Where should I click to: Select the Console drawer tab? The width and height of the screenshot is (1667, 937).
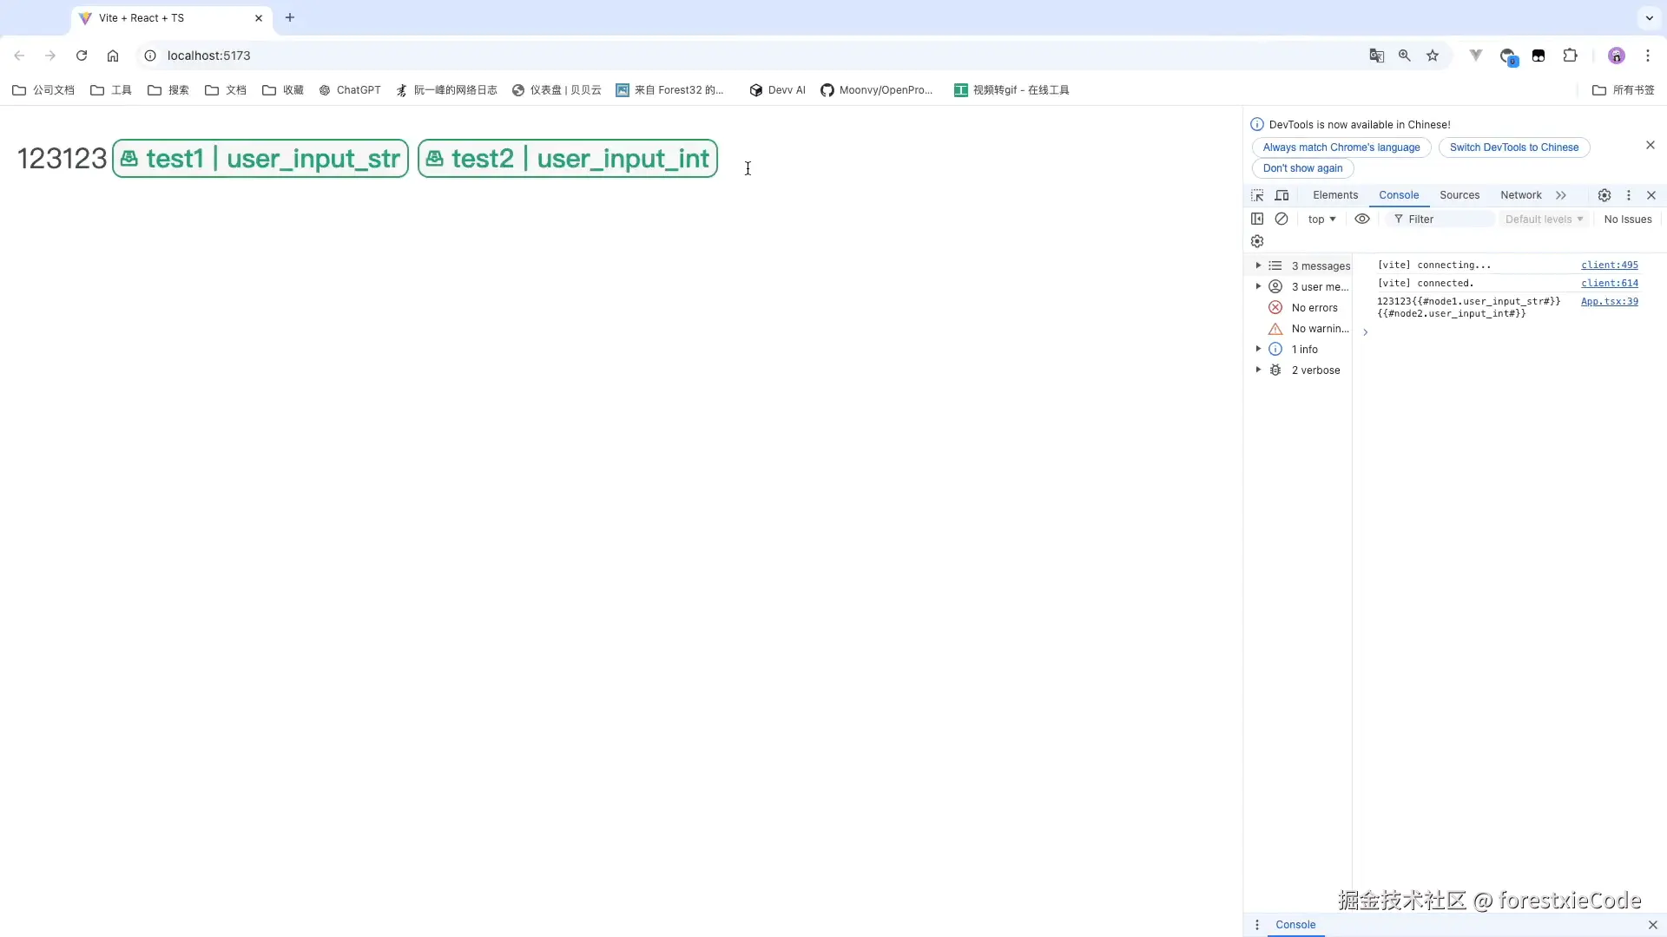coord(1295,925)
